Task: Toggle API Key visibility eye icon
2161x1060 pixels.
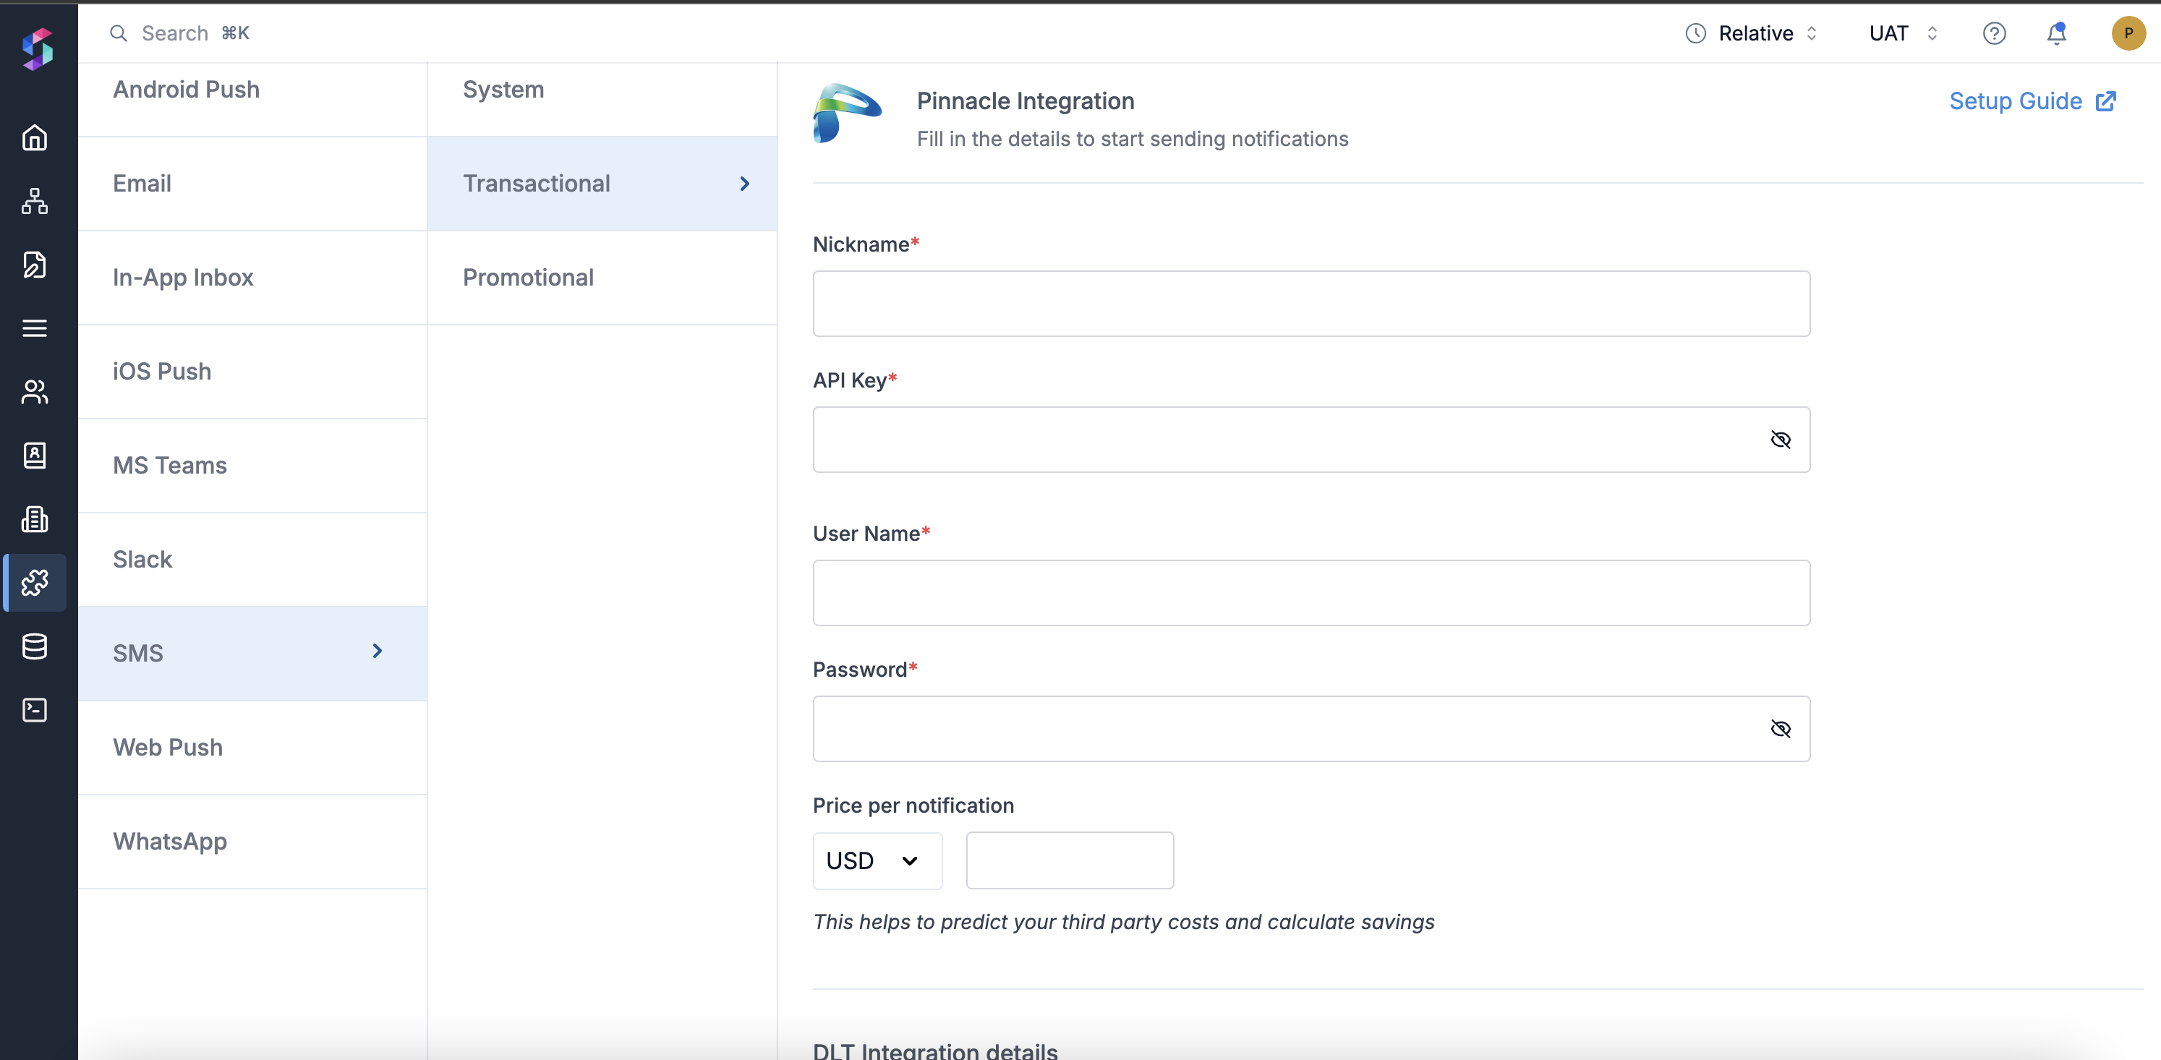Action: tap(1780, 440)
